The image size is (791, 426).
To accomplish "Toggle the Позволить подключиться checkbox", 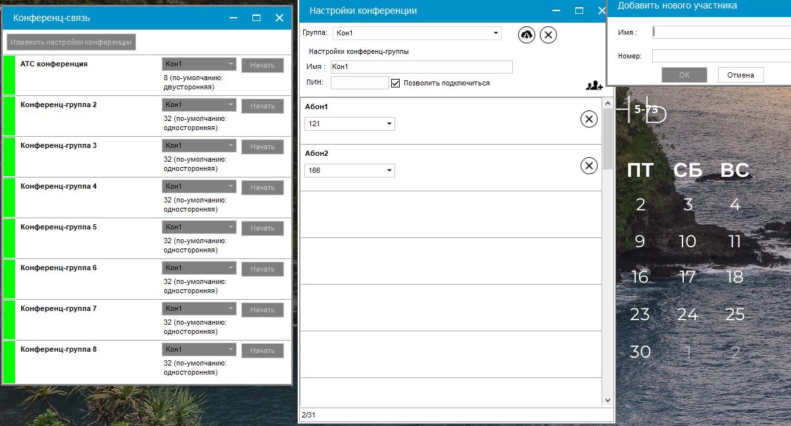I will tap(395, 83).
